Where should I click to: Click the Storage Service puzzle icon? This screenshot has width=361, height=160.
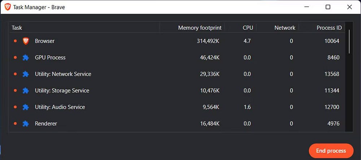point(26,91)
